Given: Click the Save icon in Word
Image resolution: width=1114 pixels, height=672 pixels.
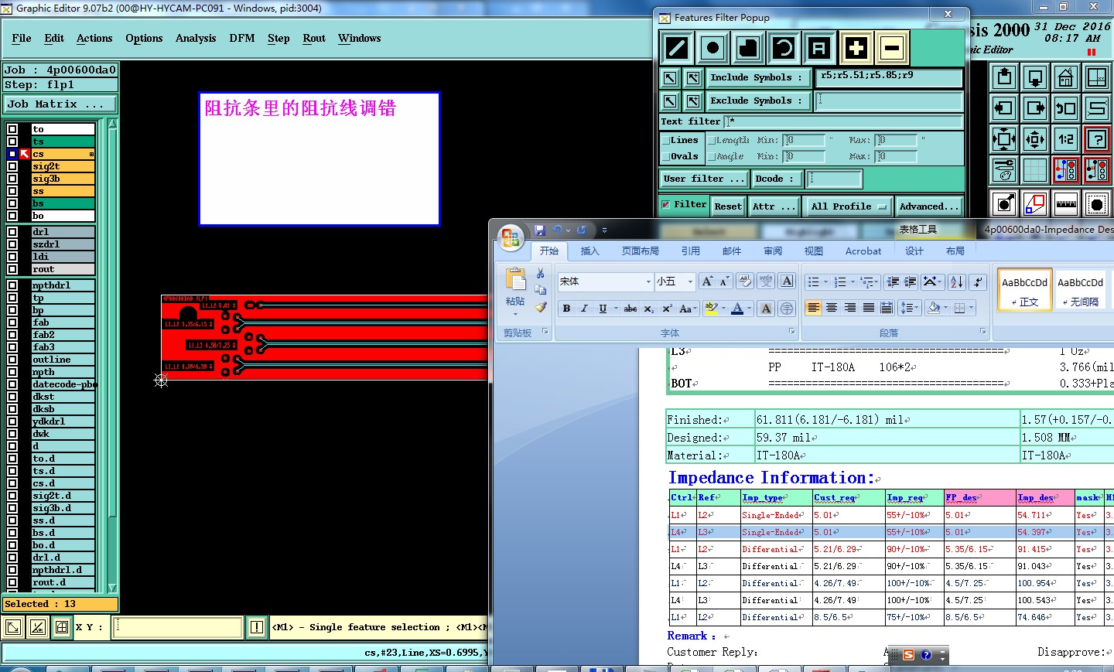Looking at the screenshot, I should pos(539,230).
